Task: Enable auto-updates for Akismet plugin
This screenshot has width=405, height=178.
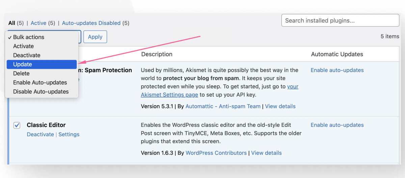Action: pos(337,70)
